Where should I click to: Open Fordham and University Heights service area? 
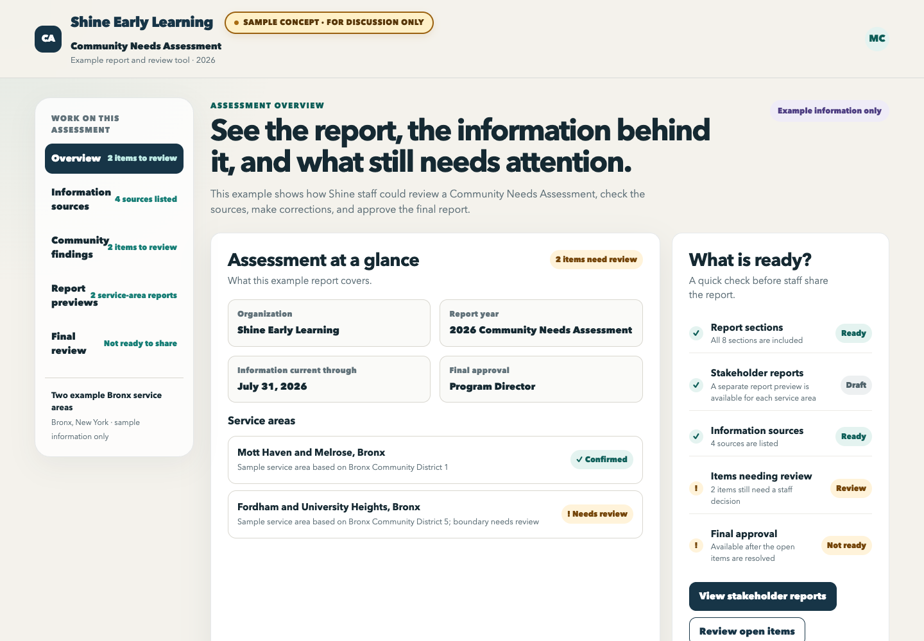pyautogui.click(x=435, y=514)
